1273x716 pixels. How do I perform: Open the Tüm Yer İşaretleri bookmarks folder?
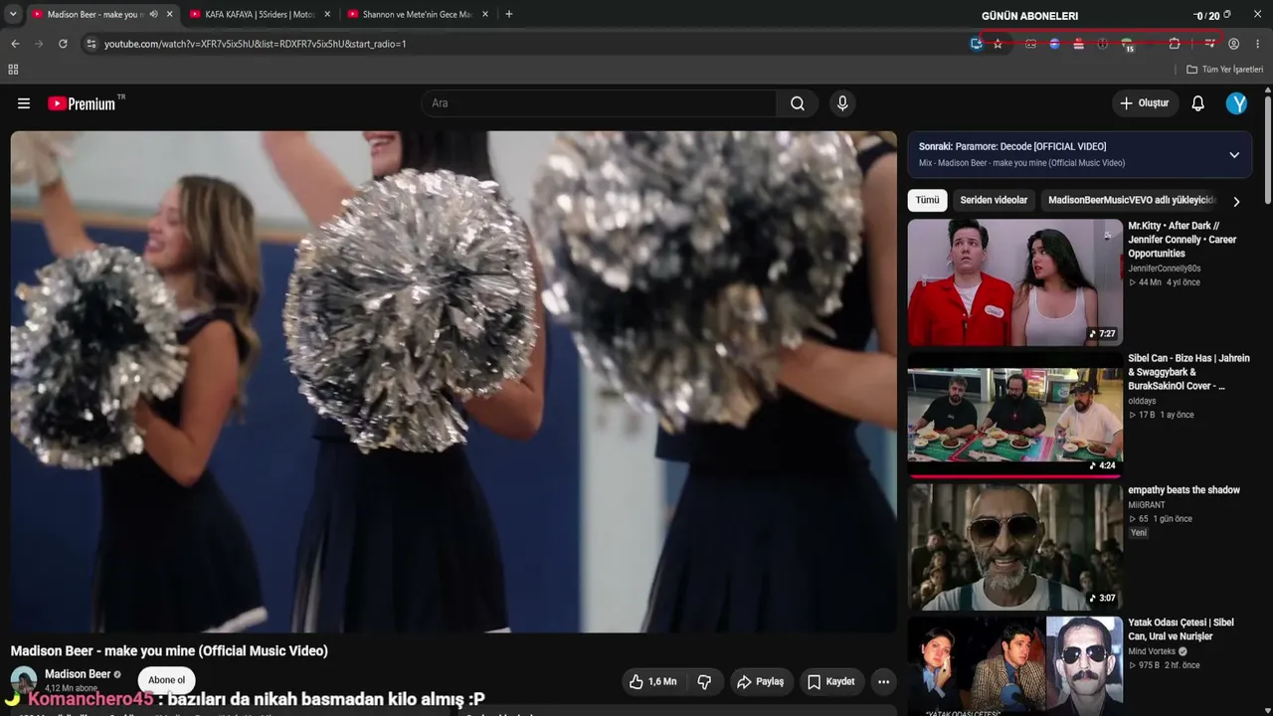click(x=1225, y=70)
